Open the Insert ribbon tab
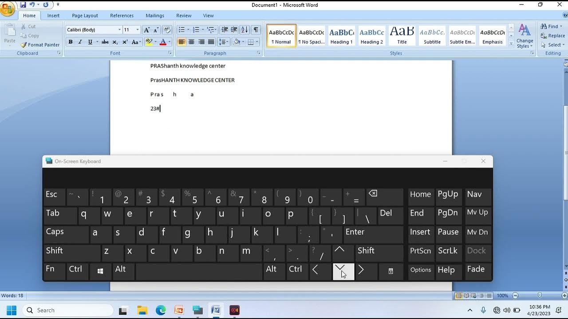The image size is (568, 319). 53,16
